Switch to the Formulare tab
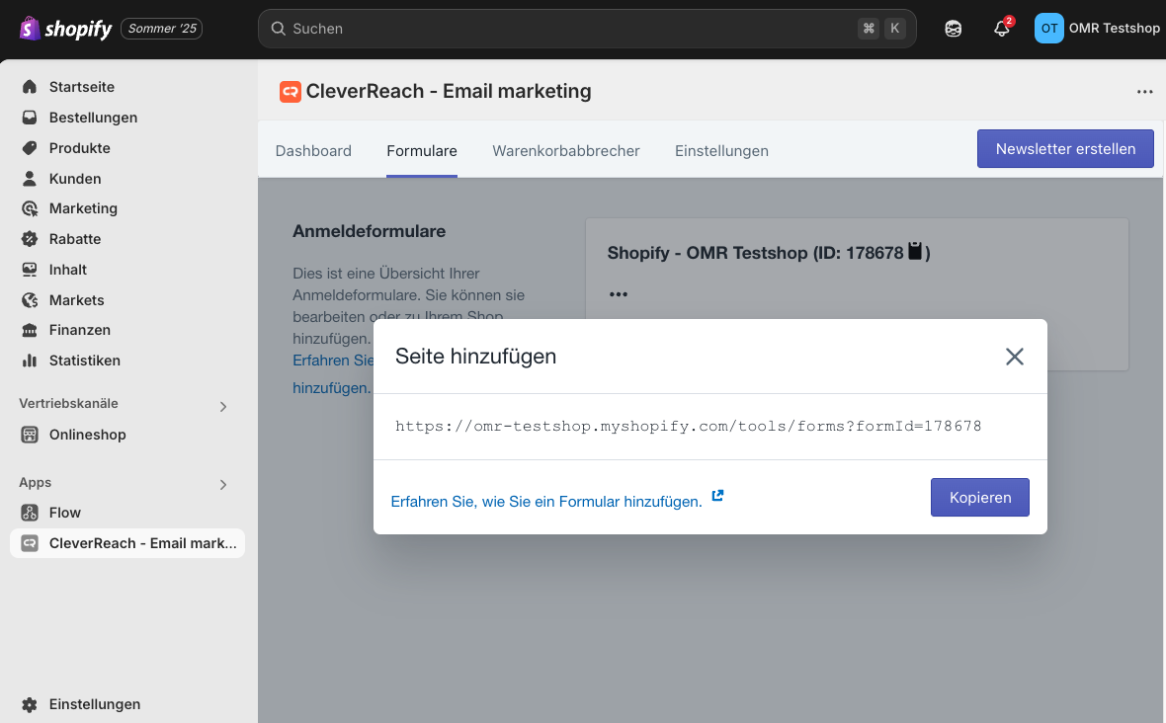The image size is (1166, 723). click(422, 151)
